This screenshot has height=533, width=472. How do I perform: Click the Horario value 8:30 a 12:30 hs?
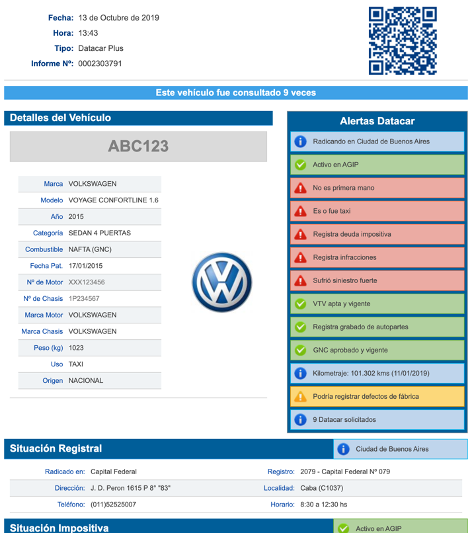(x=323, y=505)
